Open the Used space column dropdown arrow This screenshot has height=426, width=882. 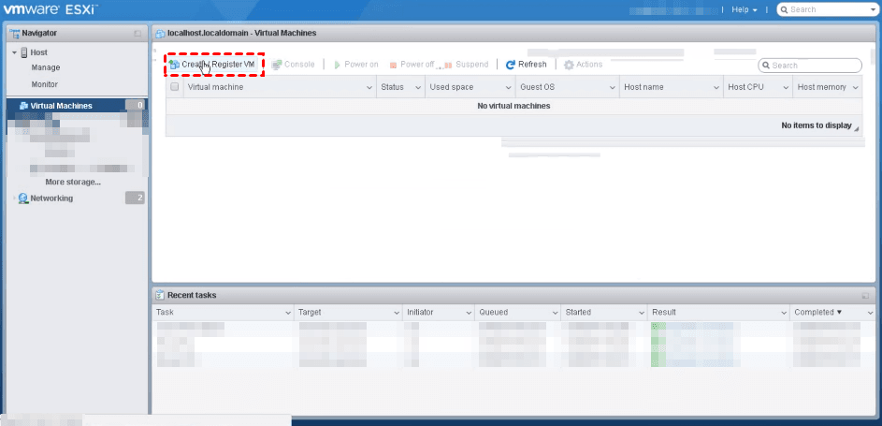pos(509,88)
